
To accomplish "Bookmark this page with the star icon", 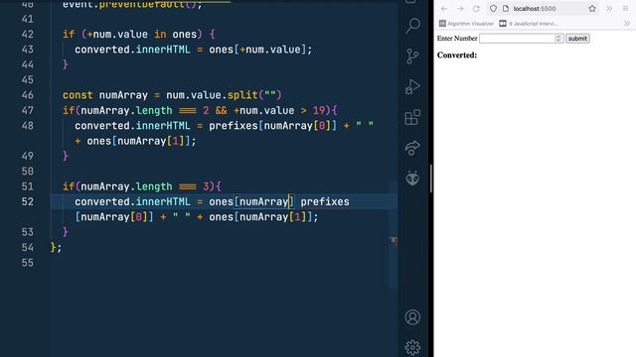I will click(592, 9).
